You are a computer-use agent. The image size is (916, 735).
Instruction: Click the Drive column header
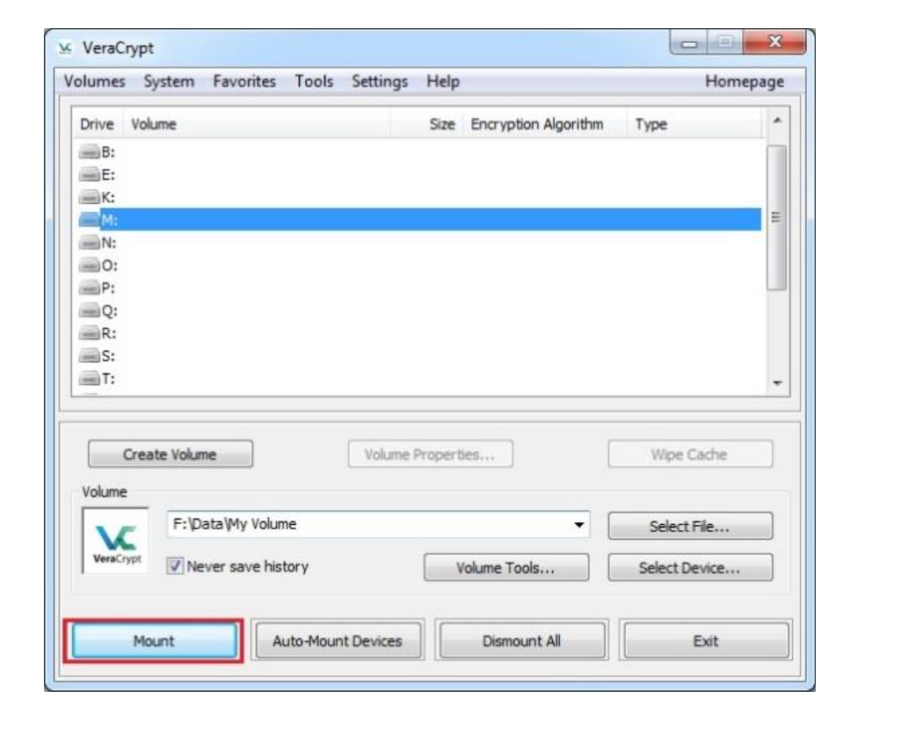[98, 125]
